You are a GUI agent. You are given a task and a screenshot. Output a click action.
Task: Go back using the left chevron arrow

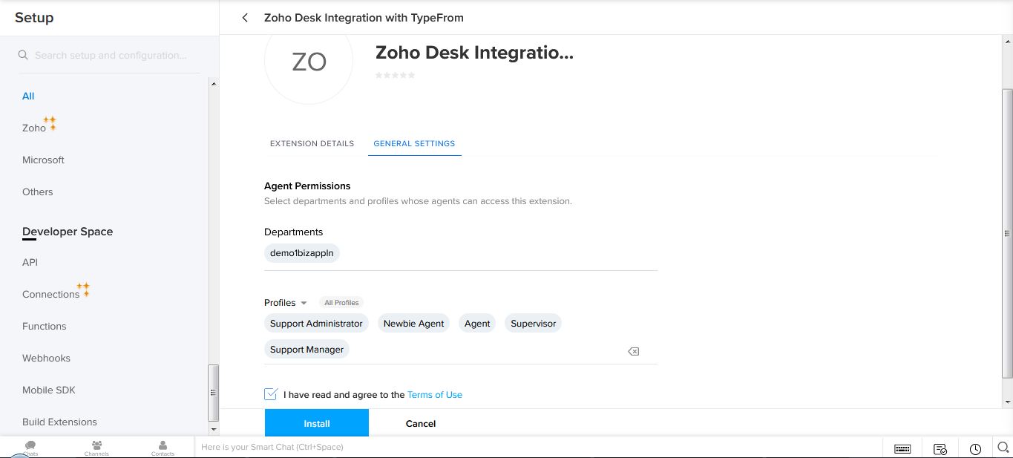tap(245, 18)
